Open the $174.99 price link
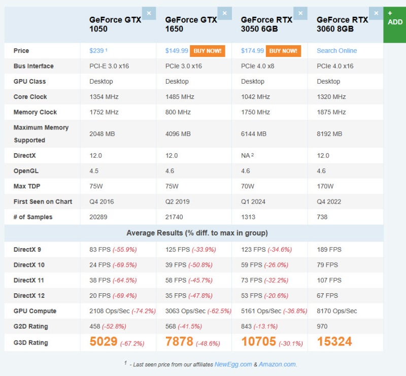 click(x=252, y=51)
